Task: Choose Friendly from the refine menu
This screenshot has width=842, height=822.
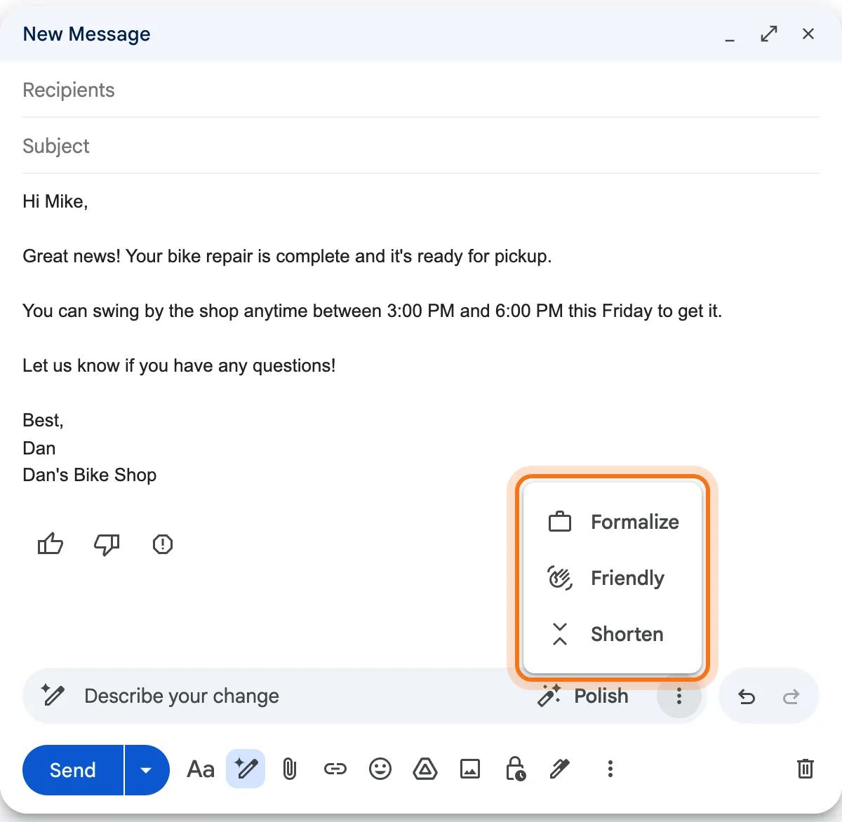Action: (613, 578)
